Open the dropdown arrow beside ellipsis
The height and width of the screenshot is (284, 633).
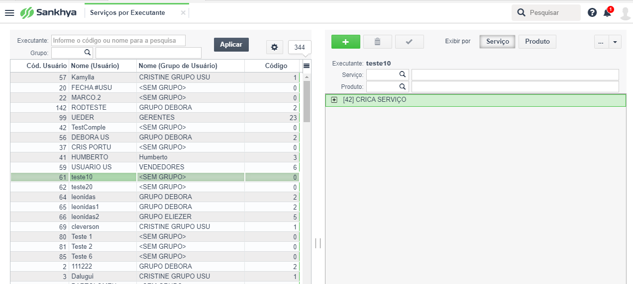pos(615,42)
